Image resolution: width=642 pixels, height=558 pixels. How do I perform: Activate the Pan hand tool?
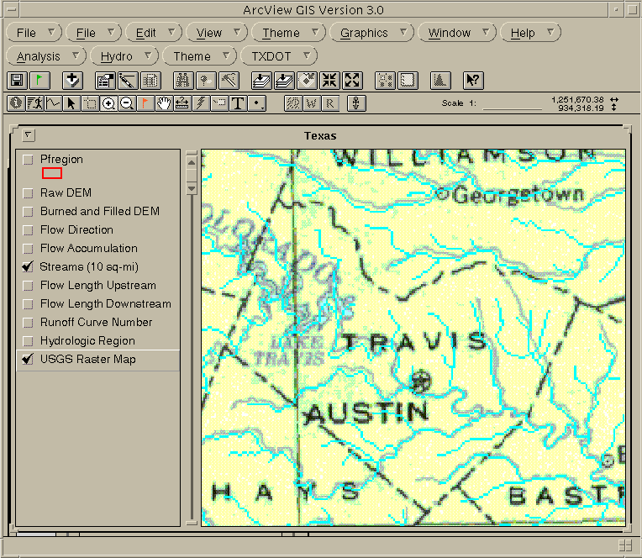click(163, 103)
